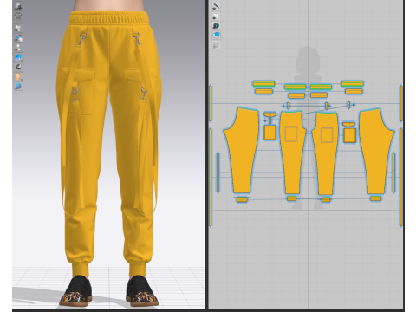The image size is (416, 312).
Task: Click the top render icon in 3D view toolbar
Action: [18, 6]
